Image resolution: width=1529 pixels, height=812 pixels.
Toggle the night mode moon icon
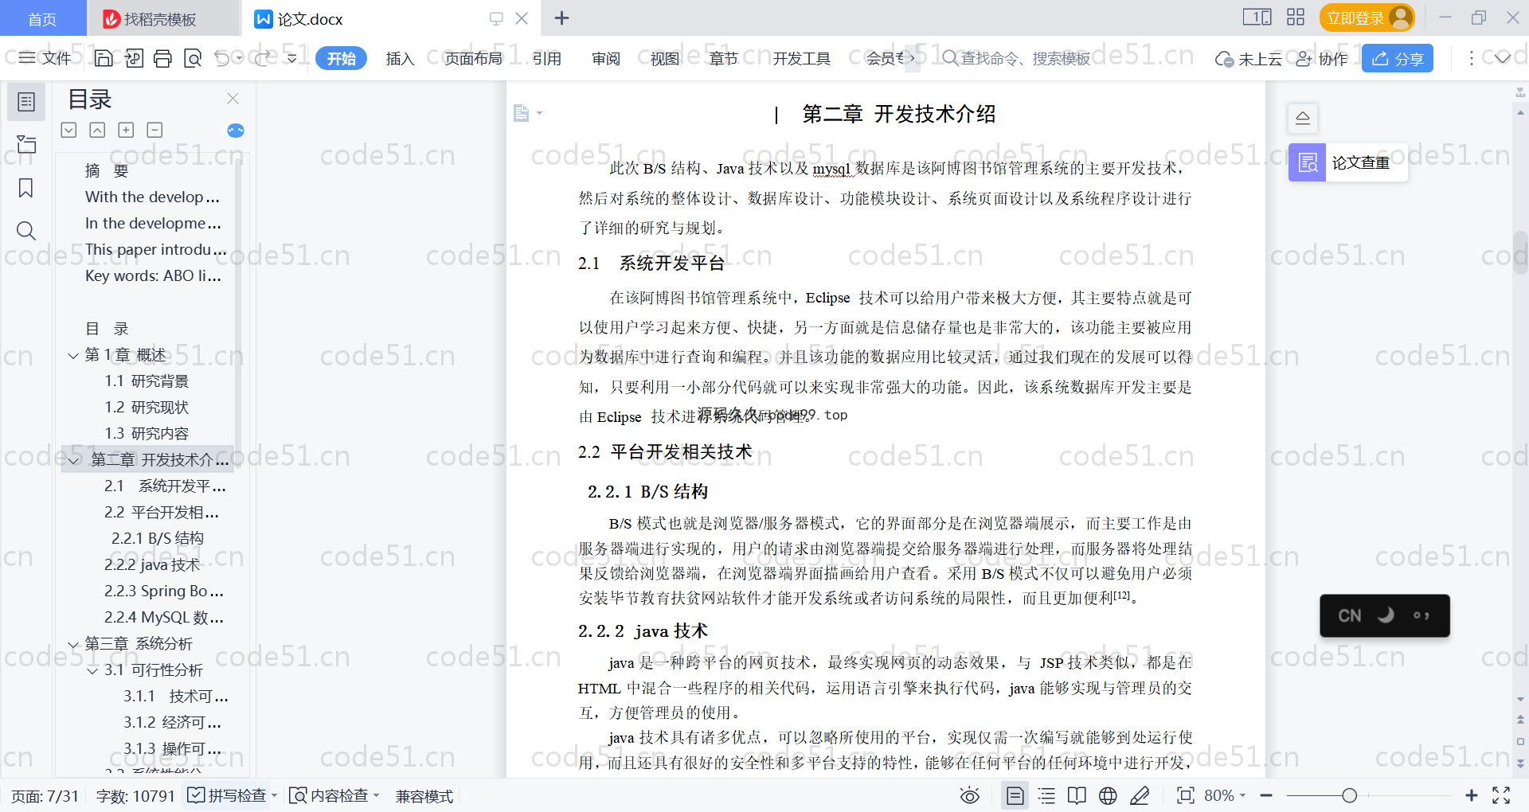tap(1386, 615)
